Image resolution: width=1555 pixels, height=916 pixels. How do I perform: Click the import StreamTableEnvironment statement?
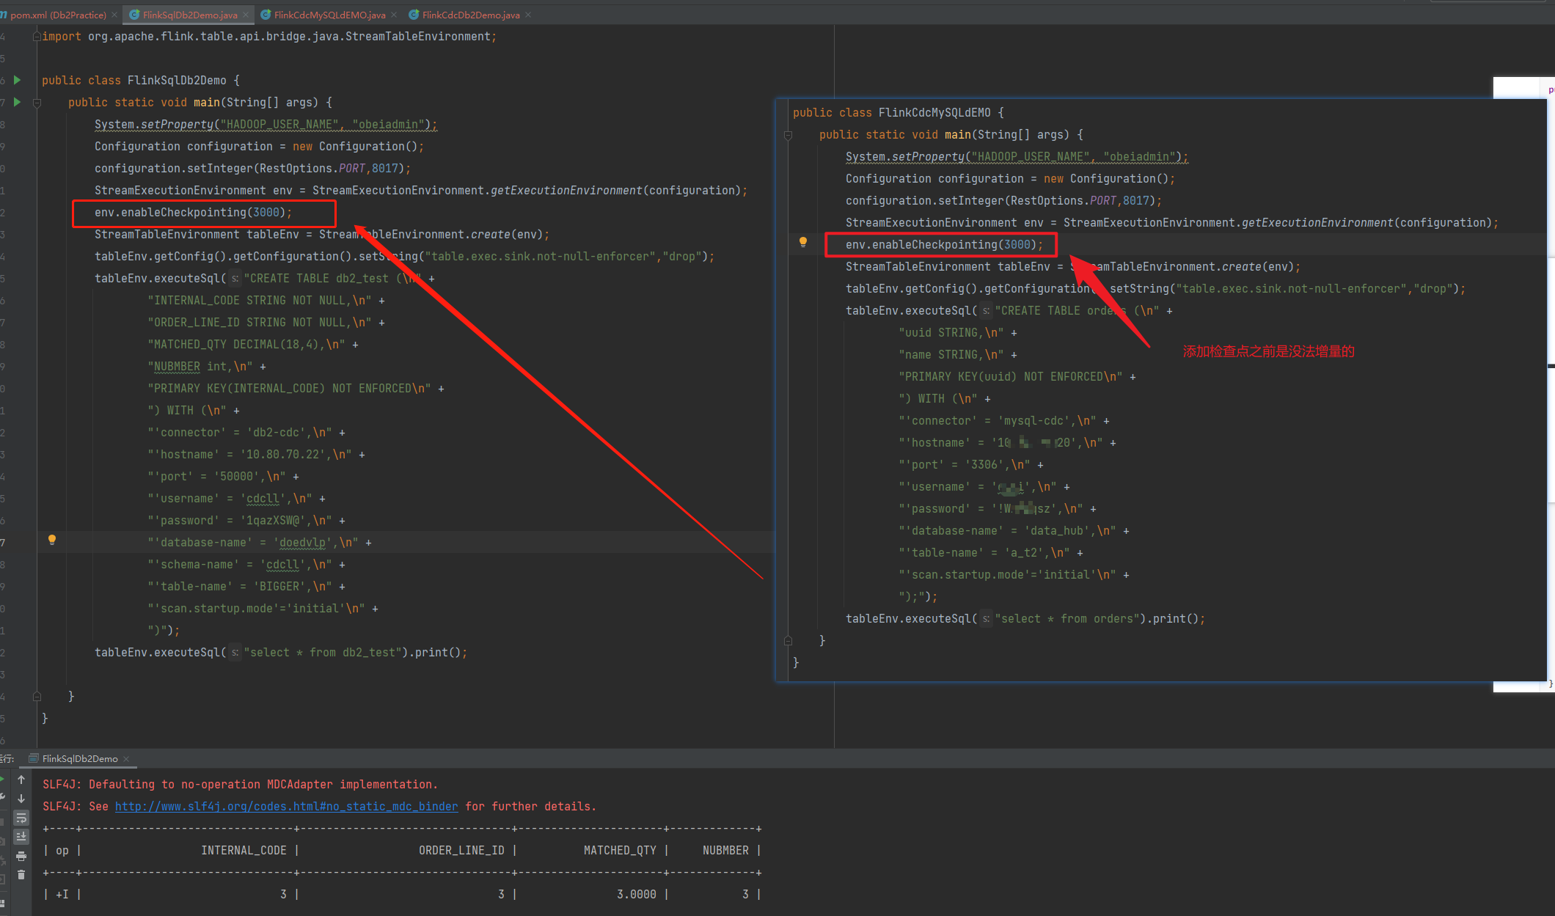(269, 36)
